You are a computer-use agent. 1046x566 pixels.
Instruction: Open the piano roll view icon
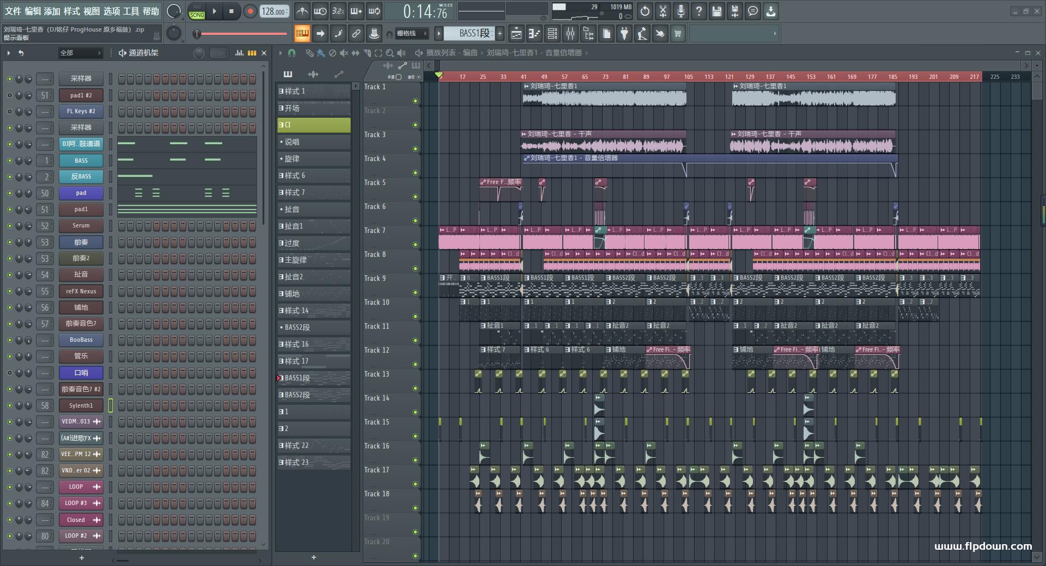pyautogui.click(x=534, y=34)
